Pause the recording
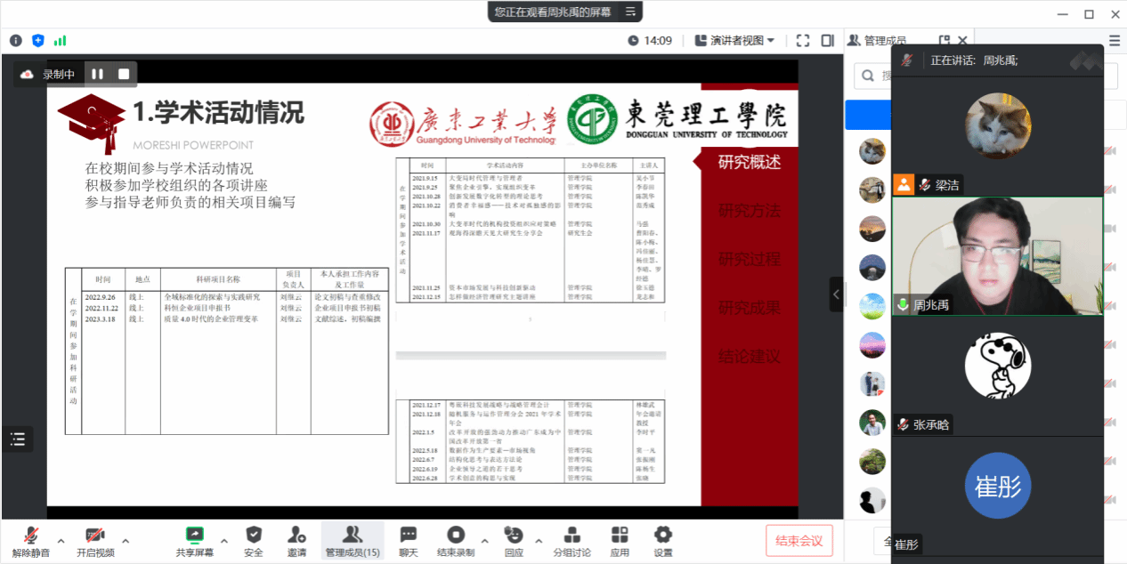Screen dimensions: 1127x564 point(98,74)
